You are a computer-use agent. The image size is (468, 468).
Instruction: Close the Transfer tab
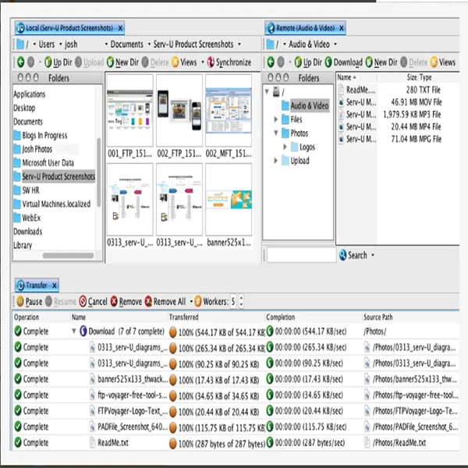[x=55, y=285]
